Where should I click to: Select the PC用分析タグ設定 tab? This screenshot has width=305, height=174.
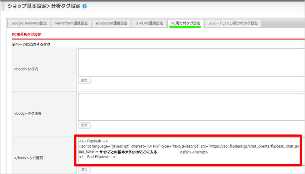pos(186,23)
